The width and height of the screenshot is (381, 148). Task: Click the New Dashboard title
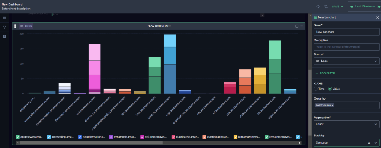coord(12,4)
